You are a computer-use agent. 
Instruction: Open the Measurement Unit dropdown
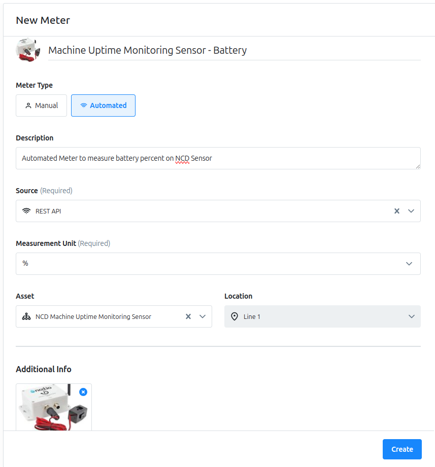pos(218,264)
